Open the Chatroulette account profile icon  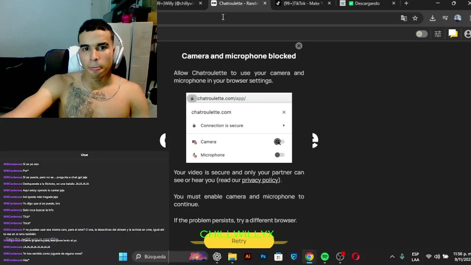(468, 34)
